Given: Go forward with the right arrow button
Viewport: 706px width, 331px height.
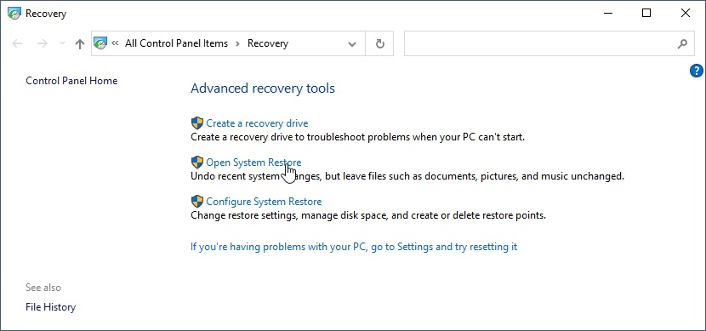Looking at the screenshot, I should pyautogui.click(x=43, y=43).
